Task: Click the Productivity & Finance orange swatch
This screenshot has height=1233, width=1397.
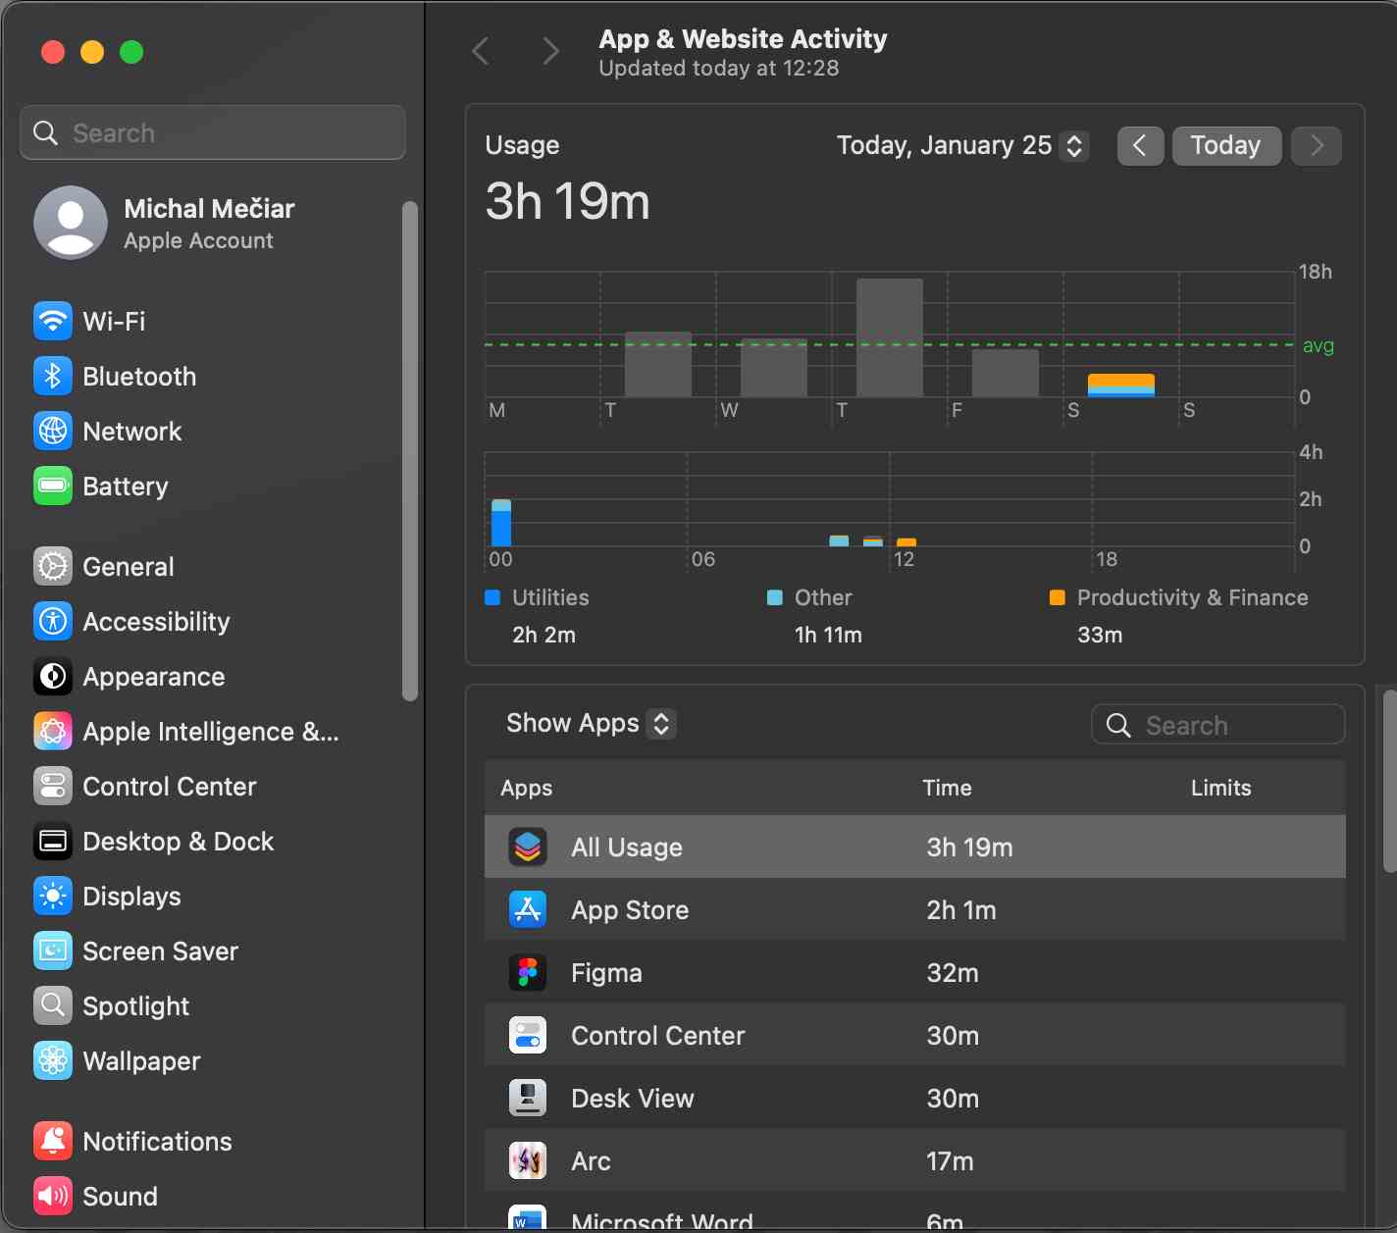Action: tap(1058, 597)
